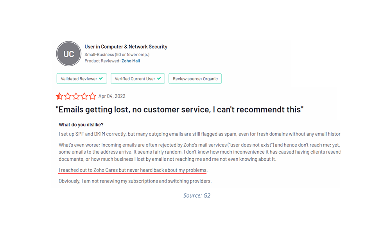Select User in Computer & Network Security name
Screen dimensions: 391x234
pyautogui.click(x=126, y=46)
